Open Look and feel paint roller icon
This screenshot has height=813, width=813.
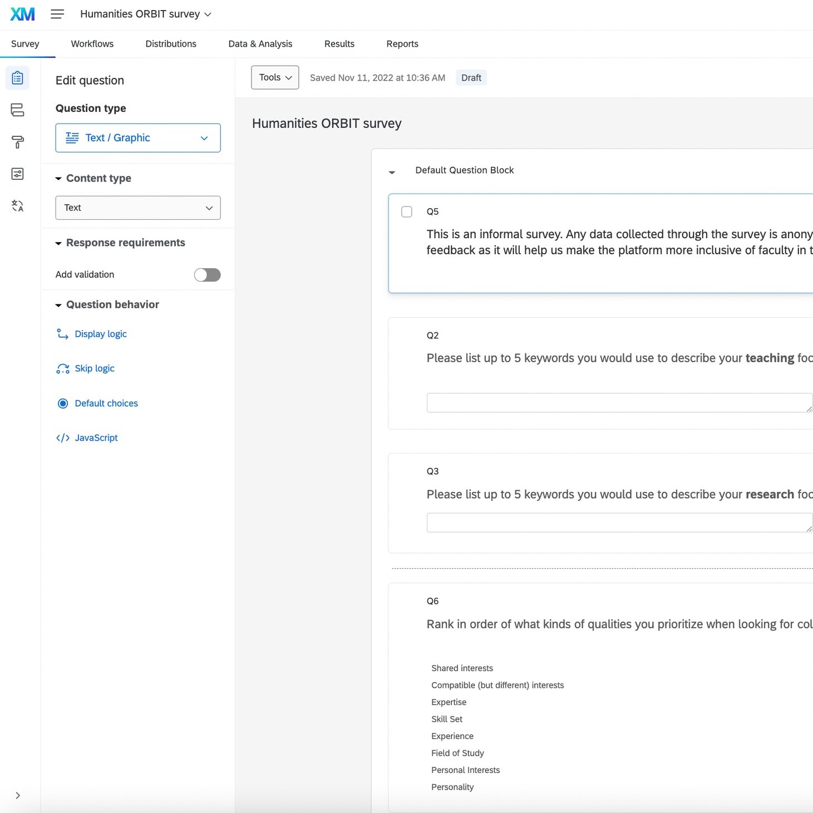pos(18,142)
